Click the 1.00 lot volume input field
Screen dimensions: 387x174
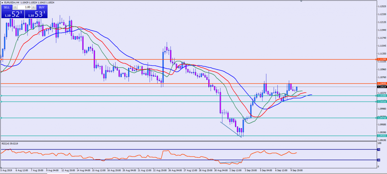[25, 7]
